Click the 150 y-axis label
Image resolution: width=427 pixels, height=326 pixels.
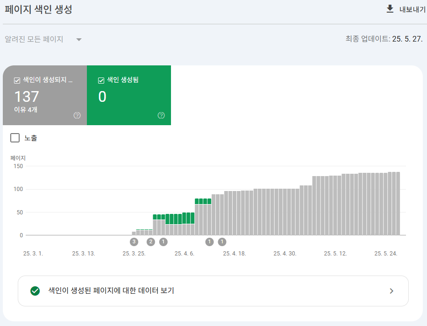tap(18, 166)
